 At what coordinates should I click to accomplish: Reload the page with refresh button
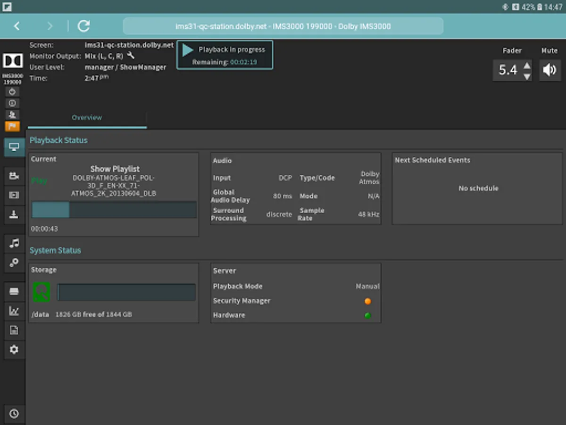tap(83, 26)
